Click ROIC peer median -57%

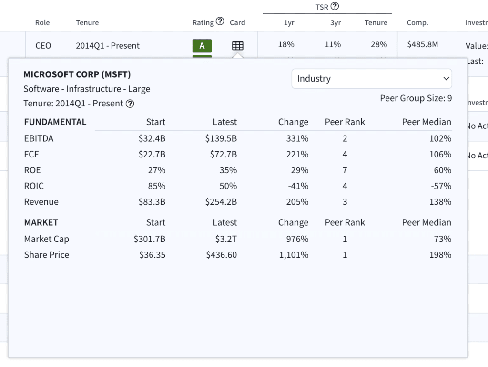[441, 186]
